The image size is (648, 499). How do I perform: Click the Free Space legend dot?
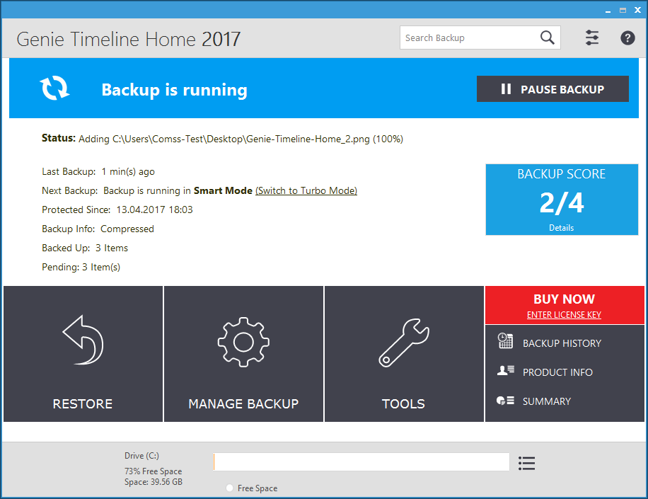coord(229,488)
